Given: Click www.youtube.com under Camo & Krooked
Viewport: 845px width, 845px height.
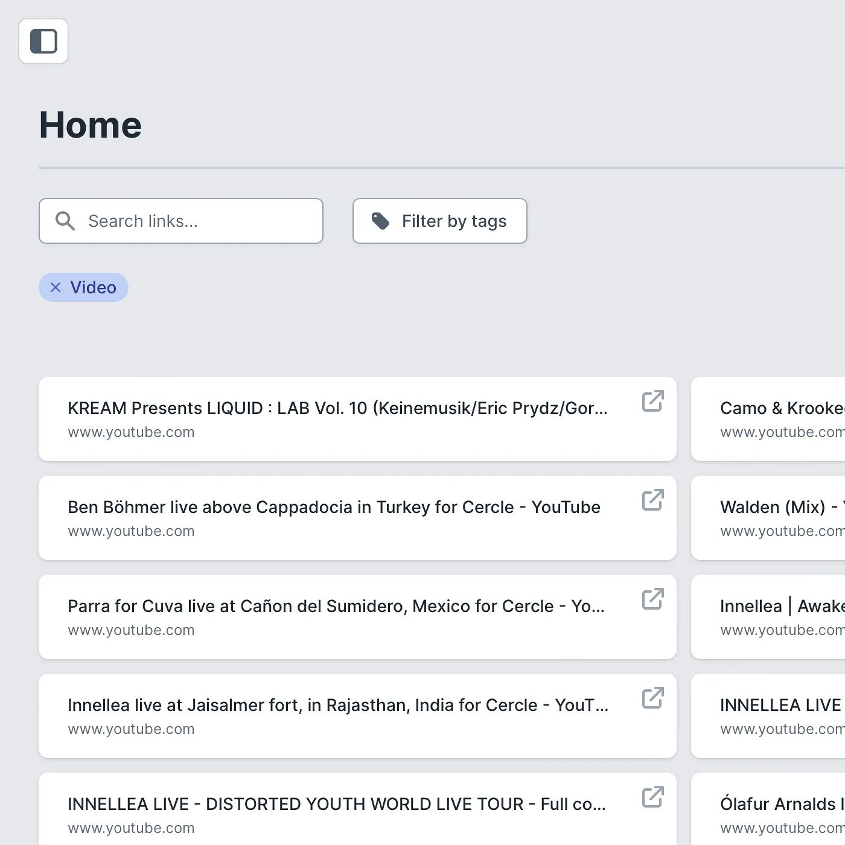Looking at the screenshot, I should [782, 432].
